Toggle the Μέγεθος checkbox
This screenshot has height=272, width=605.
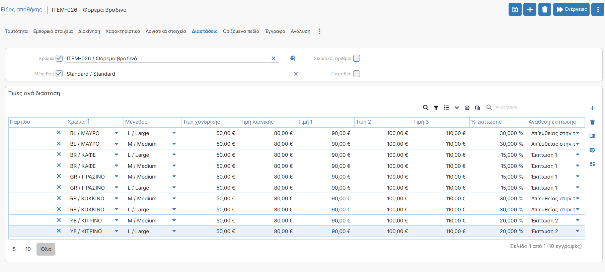point(59,74)
